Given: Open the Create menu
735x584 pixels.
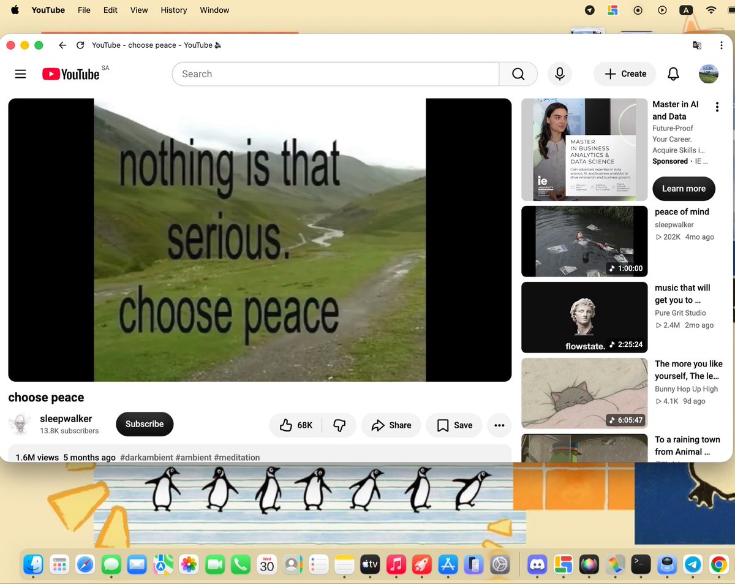Looking at the screenshot, I should tap(625, 74).
